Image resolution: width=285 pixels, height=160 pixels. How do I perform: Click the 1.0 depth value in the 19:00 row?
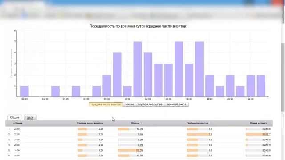(x=210, y=150)
